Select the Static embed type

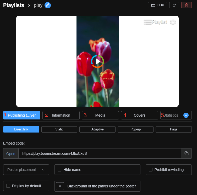[x=59, y=129]
